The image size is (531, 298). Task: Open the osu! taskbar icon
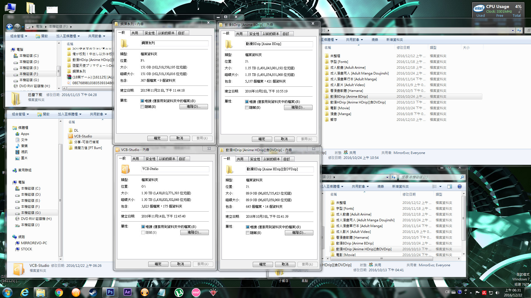tap(196, 292)
